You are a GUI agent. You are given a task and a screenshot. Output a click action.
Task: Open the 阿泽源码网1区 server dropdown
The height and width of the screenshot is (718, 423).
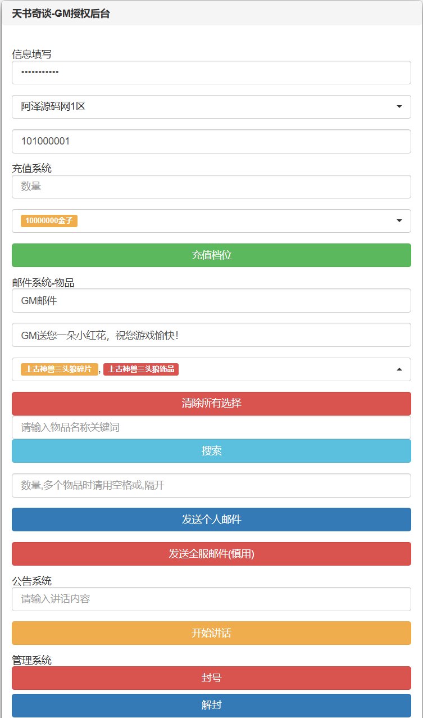211,107
